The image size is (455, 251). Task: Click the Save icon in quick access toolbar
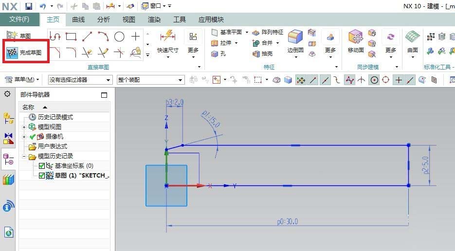click(x=28, y=6)
